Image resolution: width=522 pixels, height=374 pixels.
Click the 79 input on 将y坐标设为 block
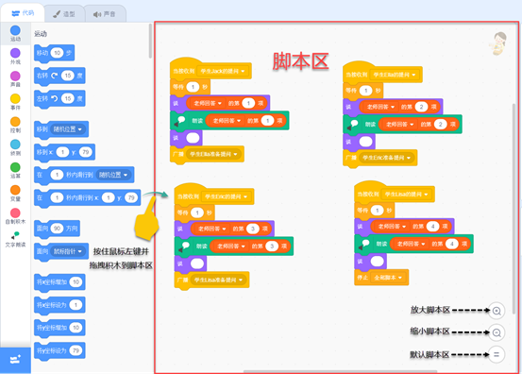pyautogui.click(x=76, y=350)
